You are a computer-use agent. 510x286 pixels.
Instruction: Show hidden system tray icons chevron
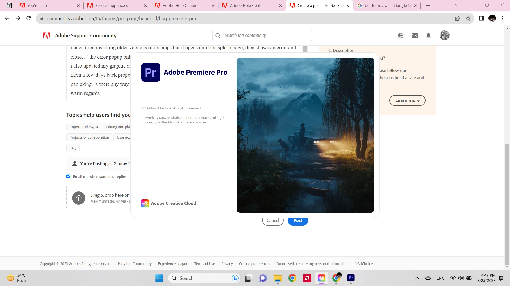tap(417, 278)
